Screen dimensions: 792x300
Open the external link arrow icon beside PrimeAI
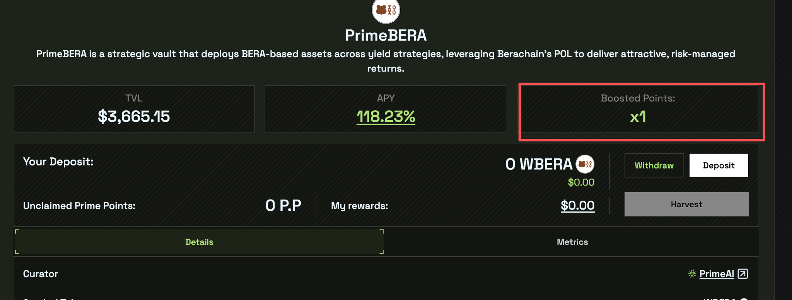click(x=742, y=274)
